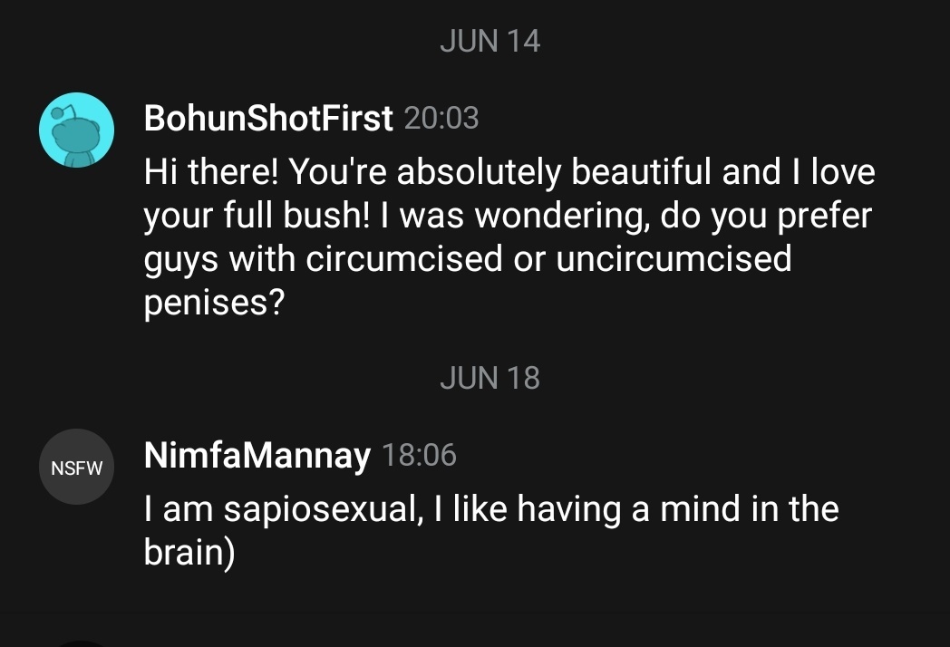Click "brain)" on the reply's last line
Viewport: 950px width, 647px height.
pos(189,553)
